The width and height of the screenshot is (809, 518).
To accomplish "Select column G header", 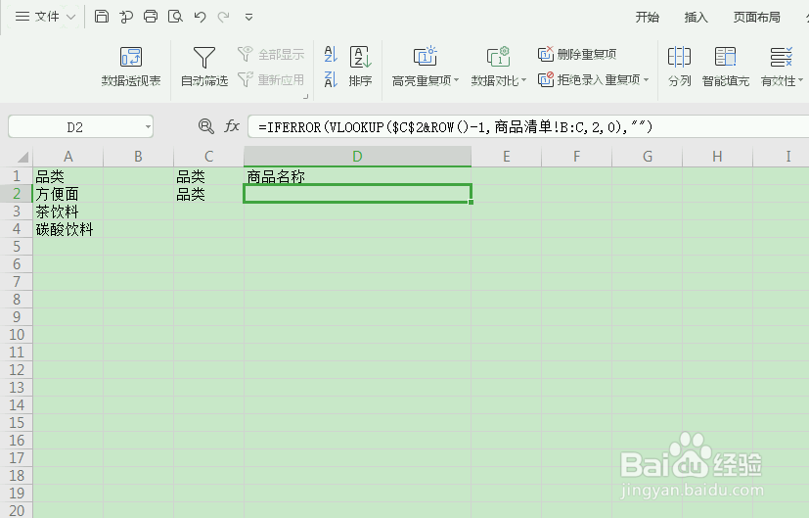I will (647, 157).
